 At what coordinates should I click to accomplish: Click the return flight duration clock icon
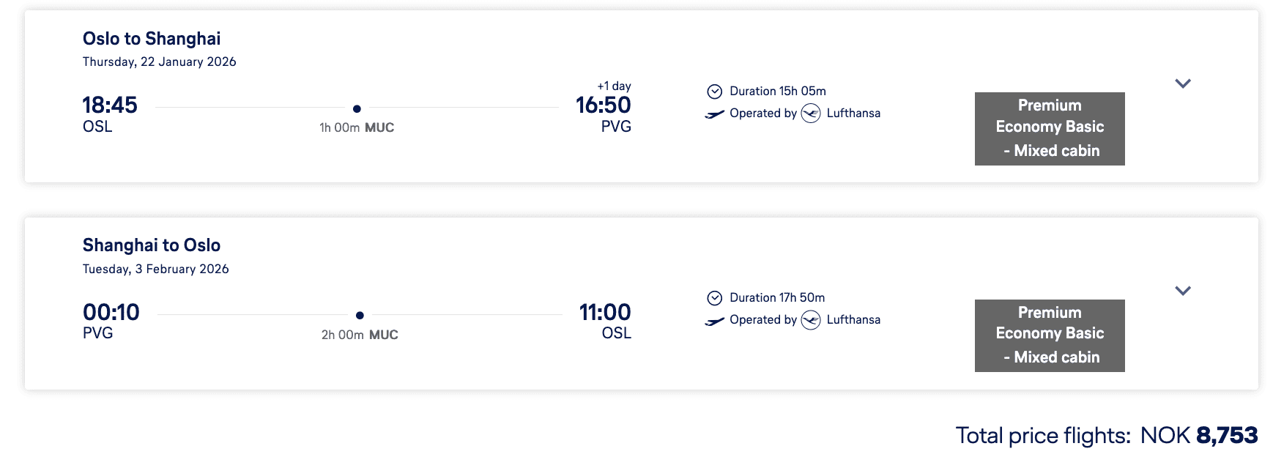click(714, 298)
